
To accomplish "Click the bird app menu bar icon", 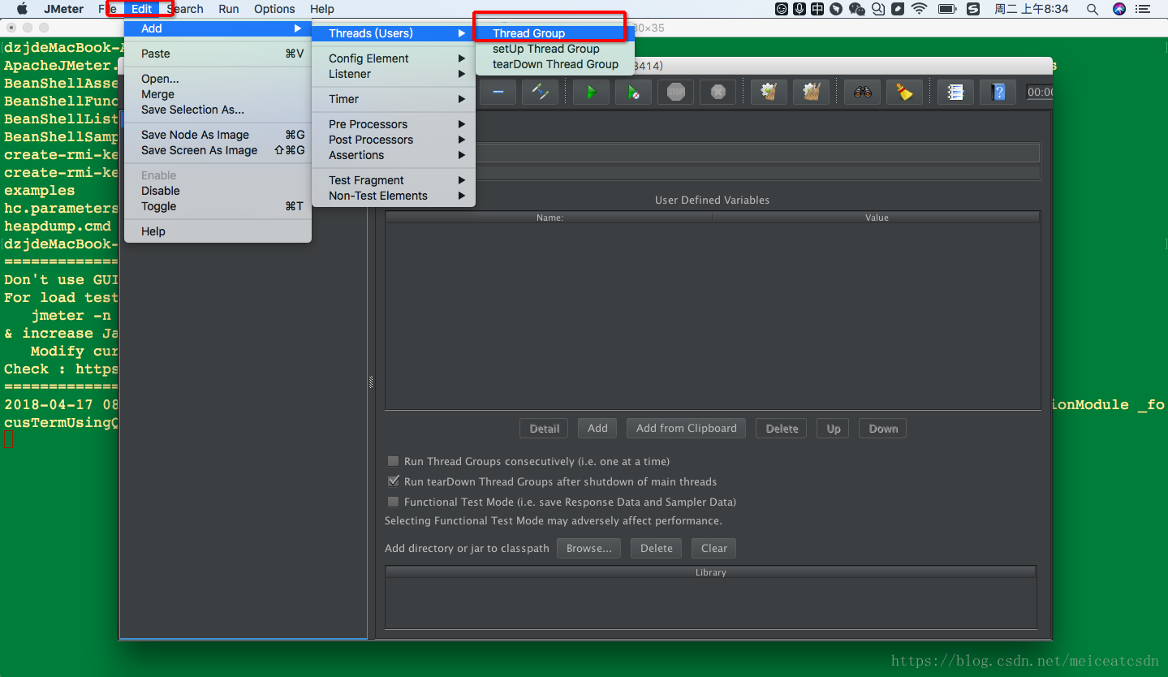I will [x=835, y=9].
